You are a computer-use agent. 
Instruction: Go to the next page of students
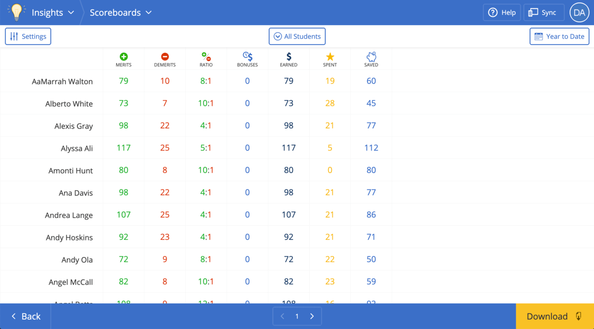click(x=312, y=316)
